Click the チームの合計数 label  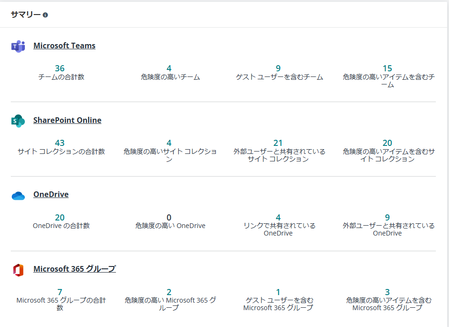point(61,77)
